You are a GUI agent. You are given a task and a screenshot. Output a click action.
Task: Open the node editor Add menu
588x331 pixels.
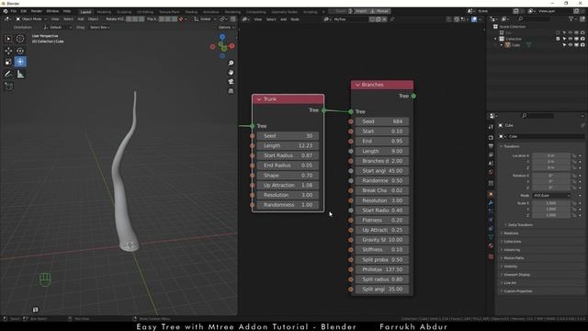pos(284,19)
